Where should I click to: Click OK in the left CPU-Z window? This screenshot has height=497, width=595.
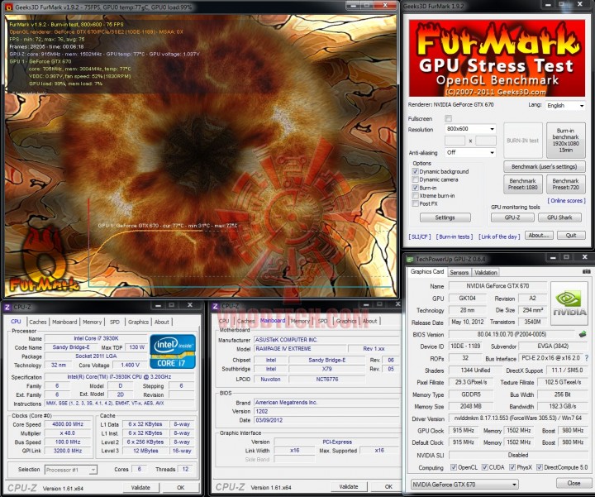[x=181, y=488]
